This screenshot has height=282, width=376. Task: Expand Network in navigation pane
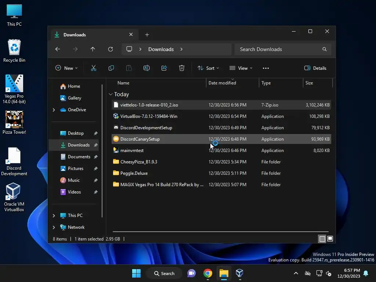pos(54,227)
